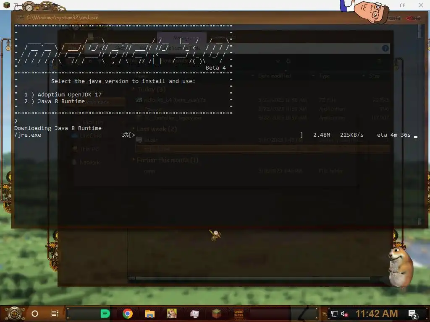
Task: Open Cortana circle search on taskbar
Action: point(35,314)
